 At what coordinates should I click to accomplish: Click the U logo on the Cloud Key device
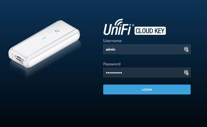click(57, 31)
